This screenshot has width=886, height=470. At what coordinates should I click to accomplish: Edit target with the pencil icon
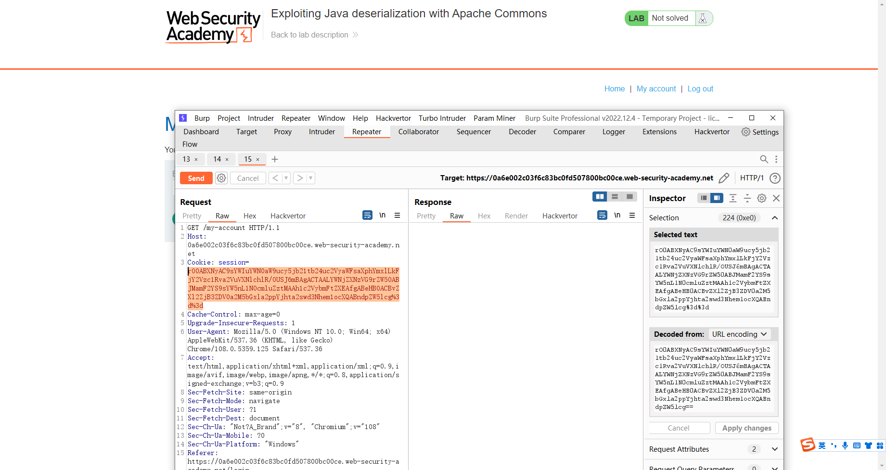(724, 178)
